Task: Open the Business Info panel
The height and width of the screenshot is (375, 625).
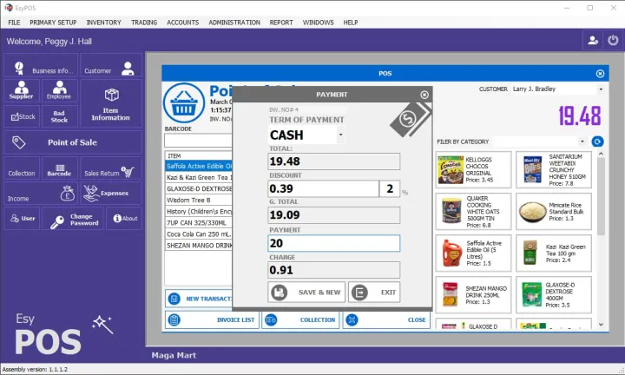Action: (x=41, y=66)
